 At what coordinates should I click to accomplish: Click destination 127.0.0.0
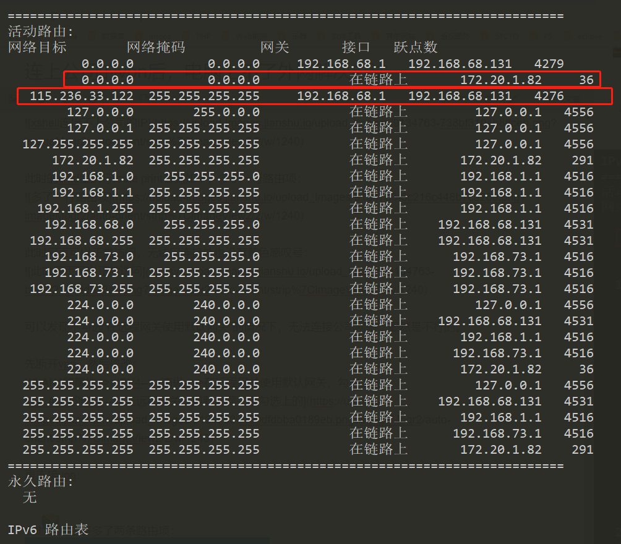[100, 112]
